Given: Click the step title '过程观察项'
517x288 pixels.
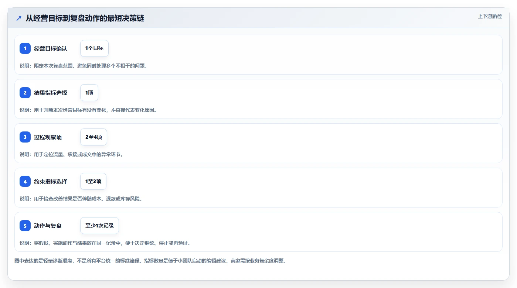Looking at the screenshot, I should (48, 137).
